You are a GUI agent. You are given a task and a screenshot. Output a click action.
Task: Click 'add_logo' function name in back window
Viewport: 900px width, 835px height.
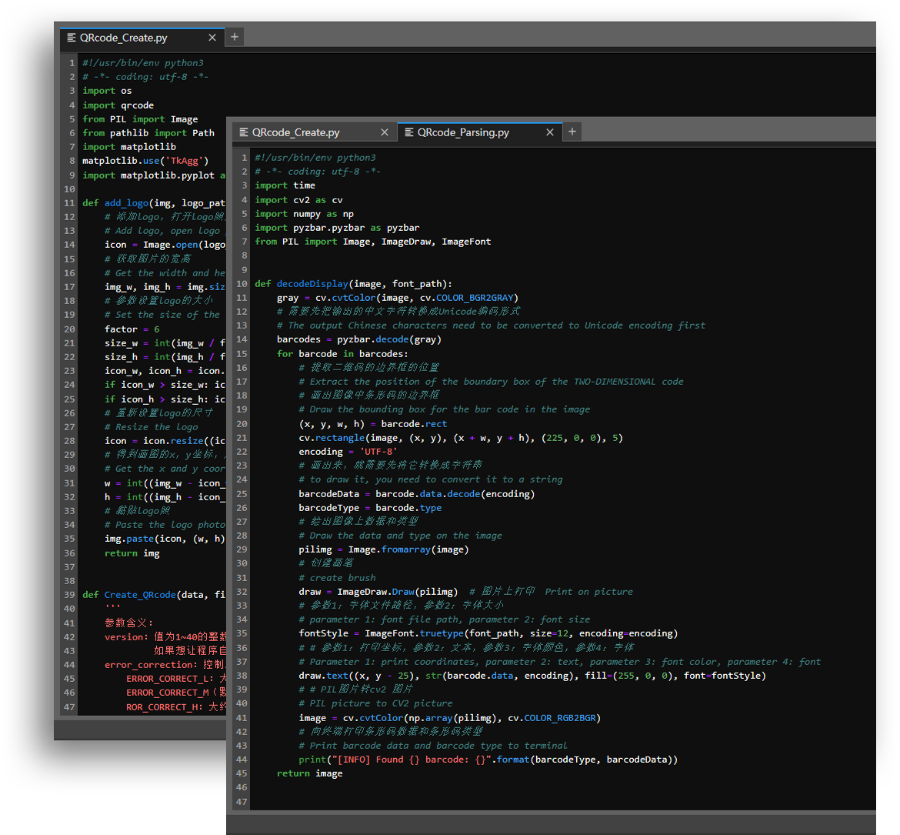tap(126, 202)
